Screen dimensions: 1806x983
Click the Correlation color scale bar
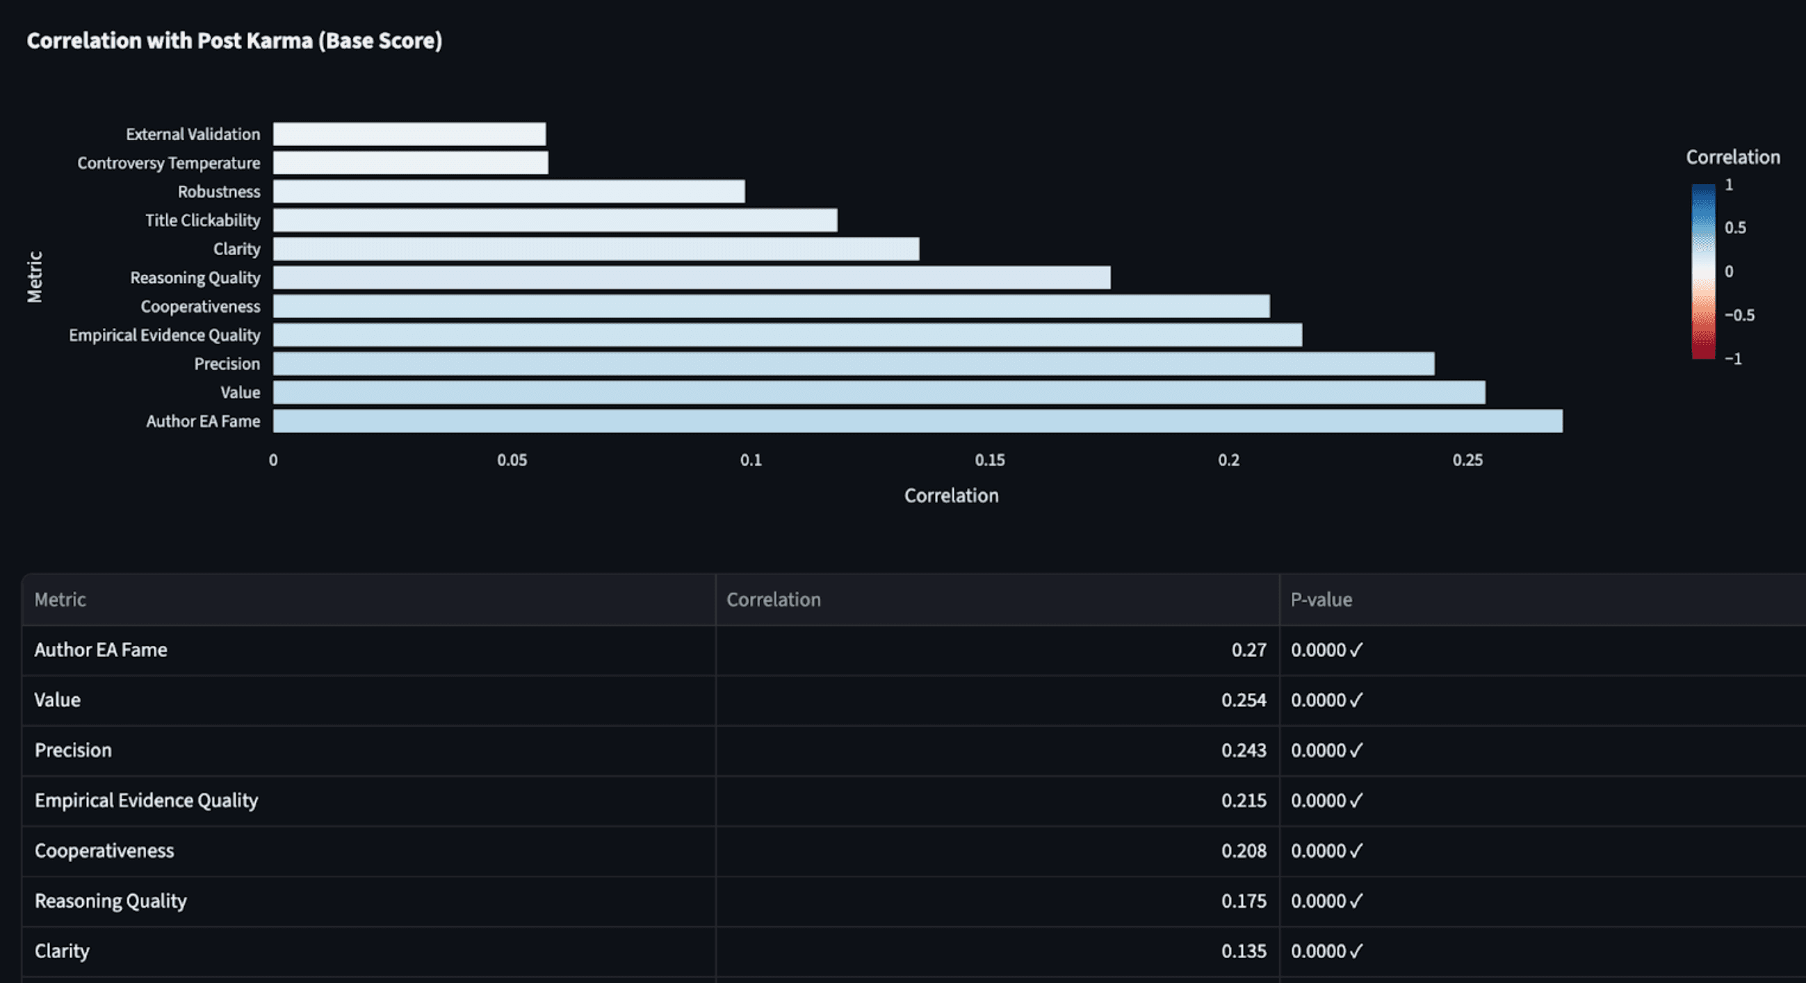click(1703, 271)
